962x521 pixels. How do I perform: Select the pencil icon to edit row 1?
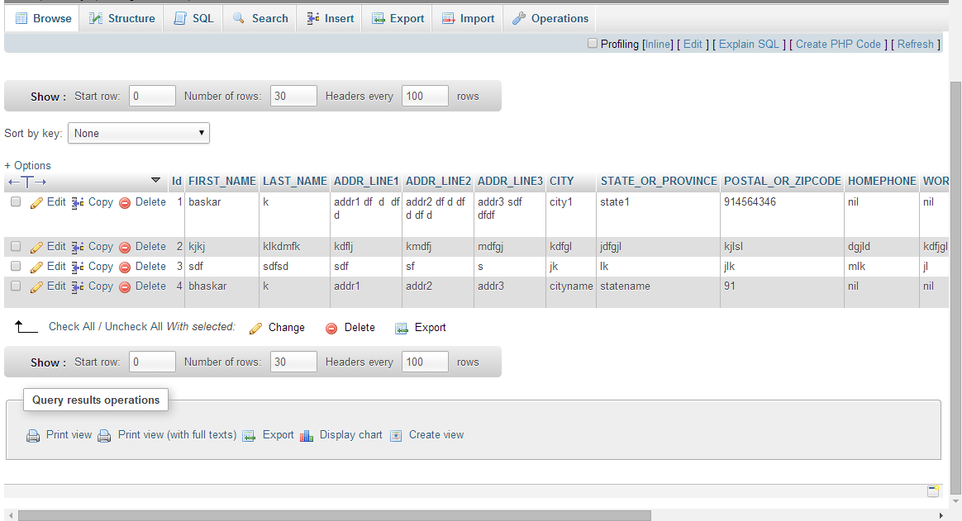click(x=36, y=201)
